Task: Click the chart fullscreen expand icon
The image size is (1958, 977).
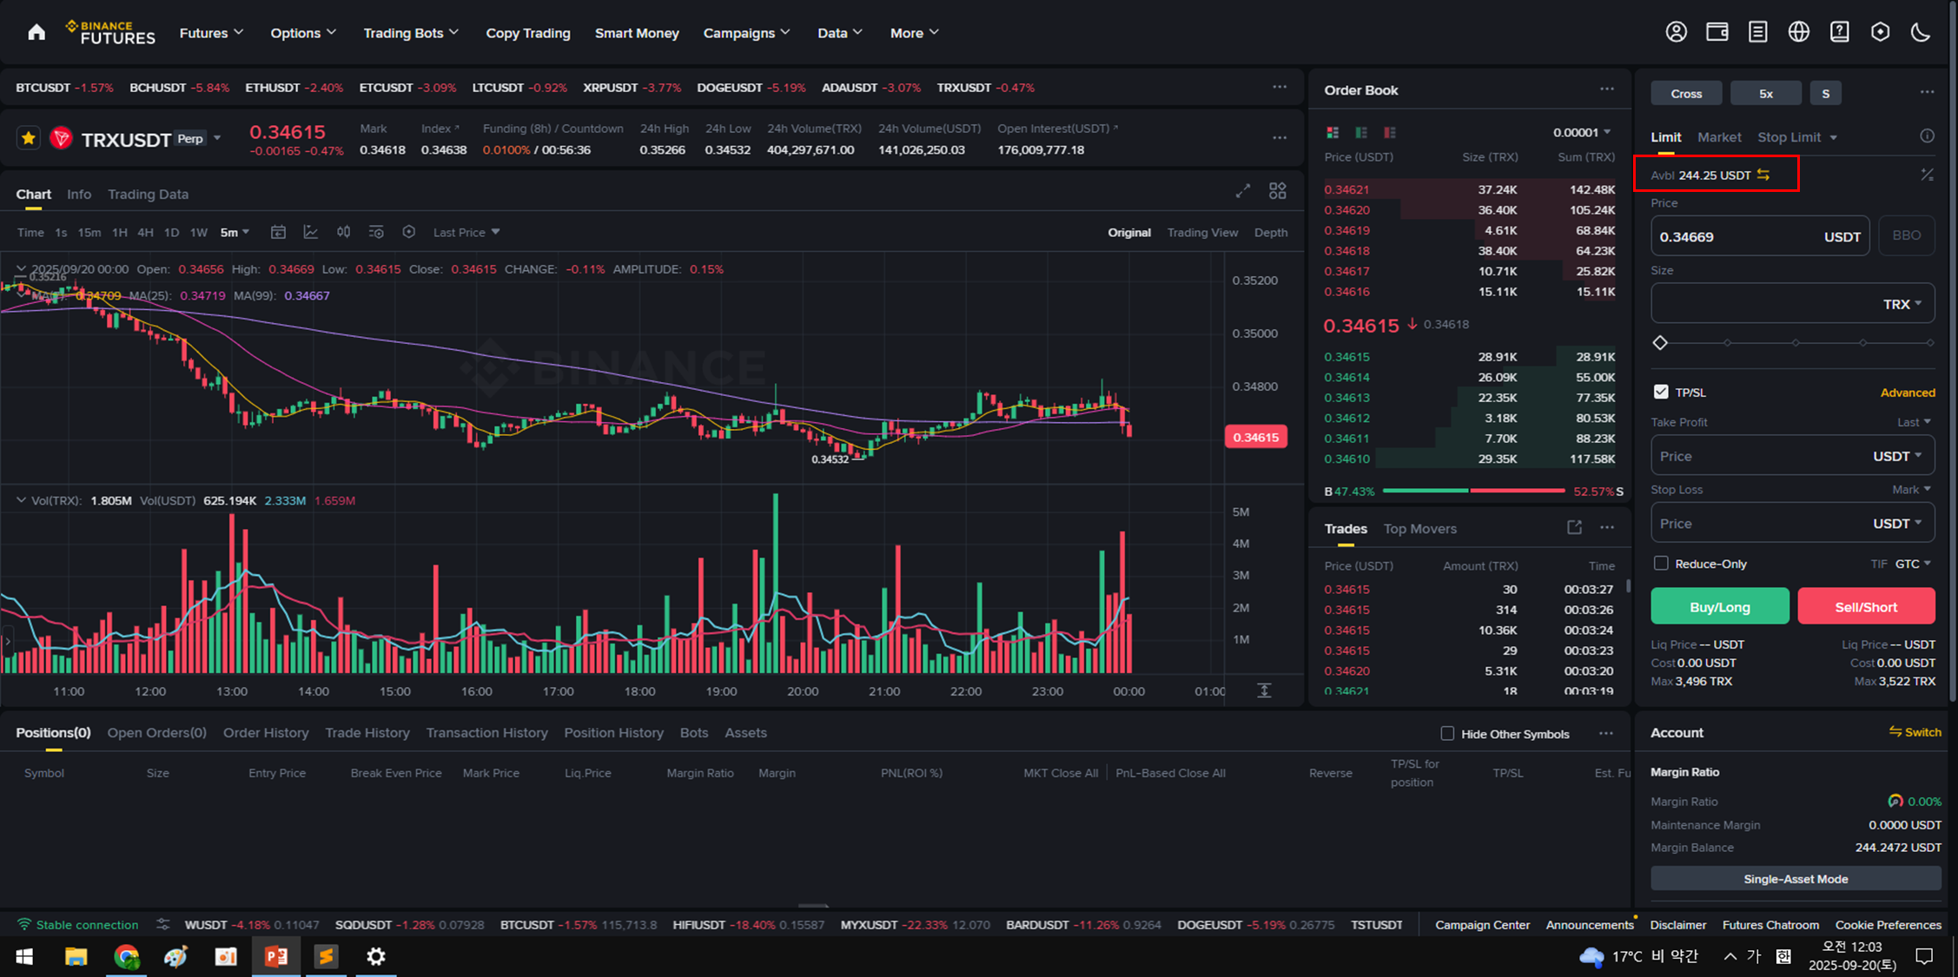Action: click(x=1242, y=191)
